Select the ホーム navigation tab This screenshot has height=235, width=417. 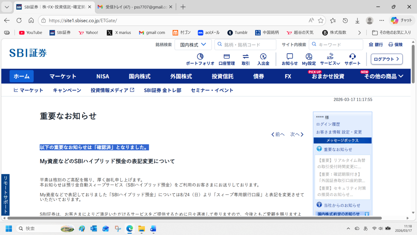coord(22,76)
